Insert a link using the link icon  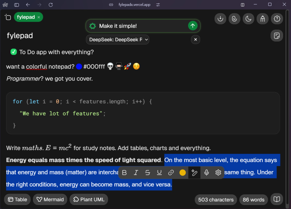(x=171, y=173)
